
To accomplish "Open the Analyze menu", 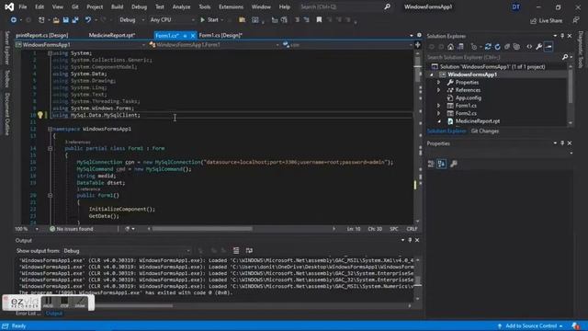I will click(181, 6).
